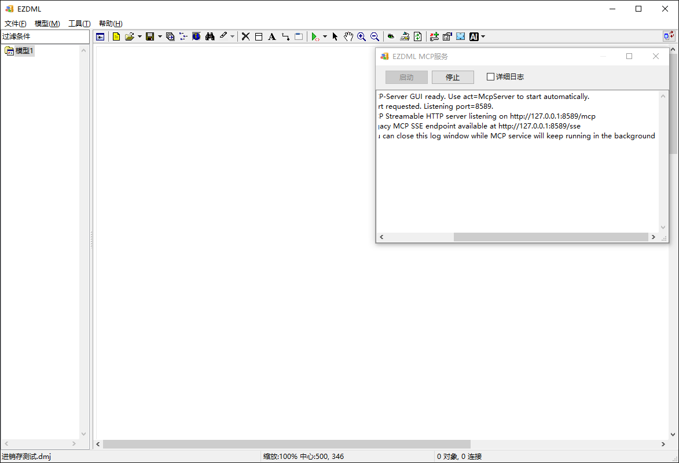Select 模型1 in the model tree
This screenshot has width=679, height=463.
[24, 51]
